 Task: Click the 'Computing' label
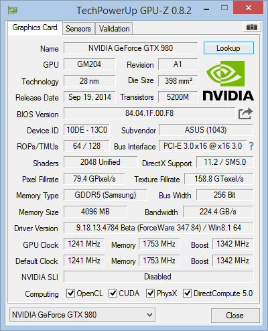click(x=42, y=294)
